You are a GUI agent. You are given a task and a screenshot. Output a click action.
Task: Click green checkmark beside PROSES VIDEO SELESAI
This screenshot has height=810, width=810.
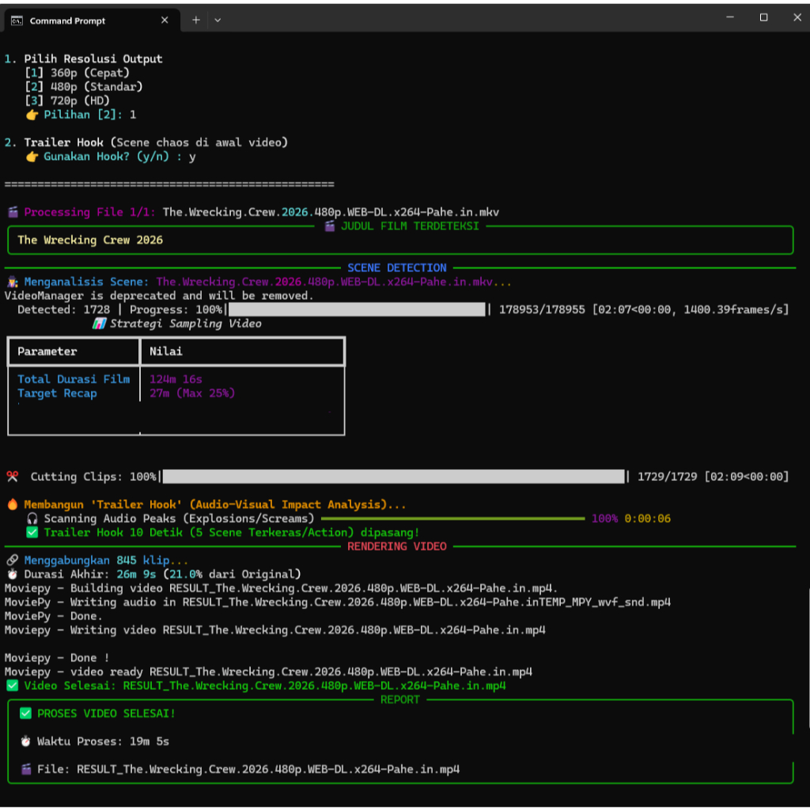26,713
